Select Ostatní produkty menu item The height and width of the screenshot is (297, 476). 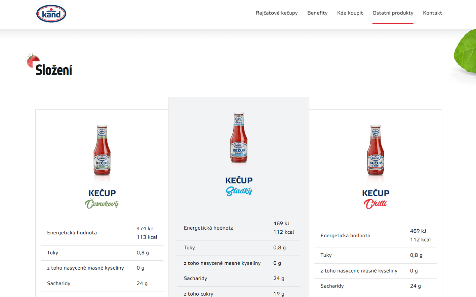pyautogui.click(x=393, y=13)
